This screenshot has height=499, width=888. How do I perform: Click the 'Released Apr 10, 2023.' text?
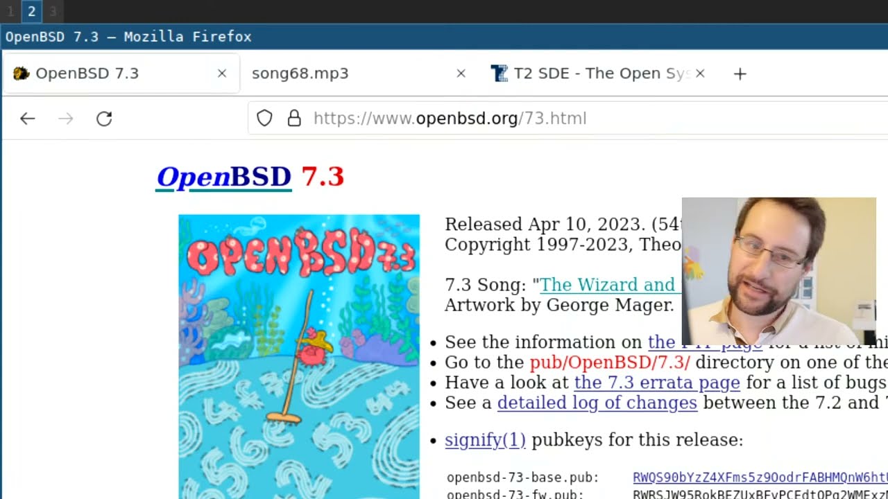point(545,225)
